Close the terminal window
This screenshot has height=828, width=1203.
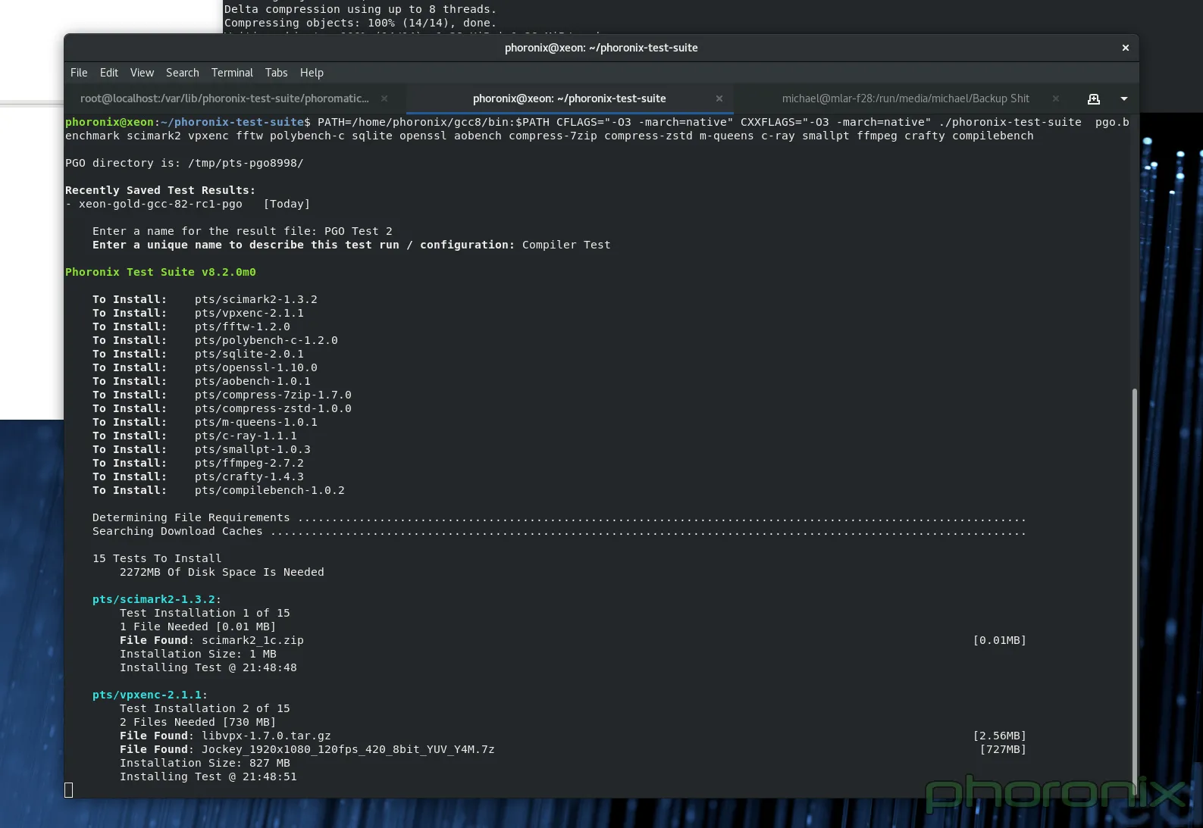tap(1126, 48)
